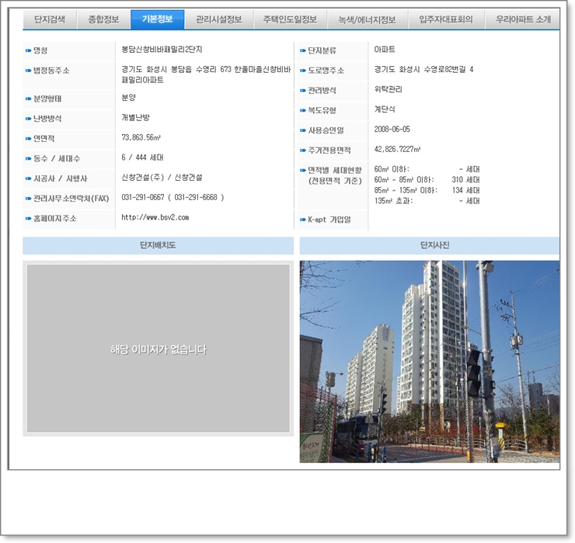Click the 명칭 field label
This screenshot has width=575, height=543.
click(x=40, y=50)
